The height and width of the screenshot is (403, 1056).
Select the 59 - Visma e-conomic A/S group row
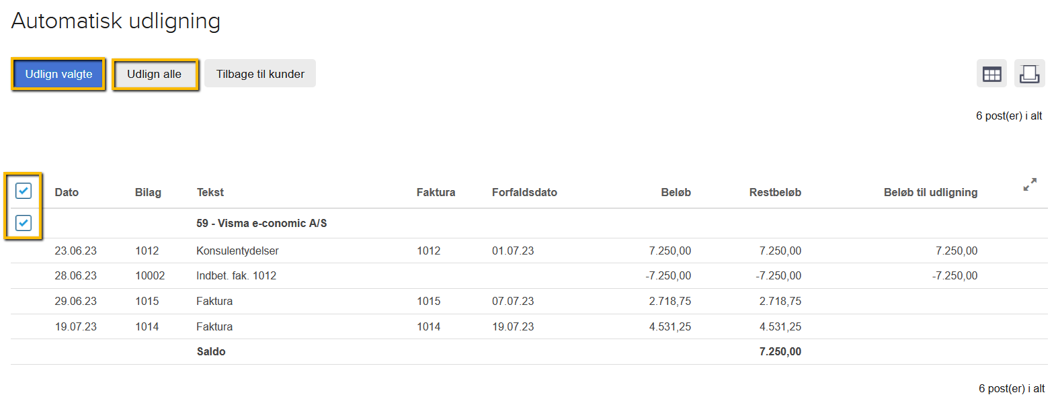point(261,224)
